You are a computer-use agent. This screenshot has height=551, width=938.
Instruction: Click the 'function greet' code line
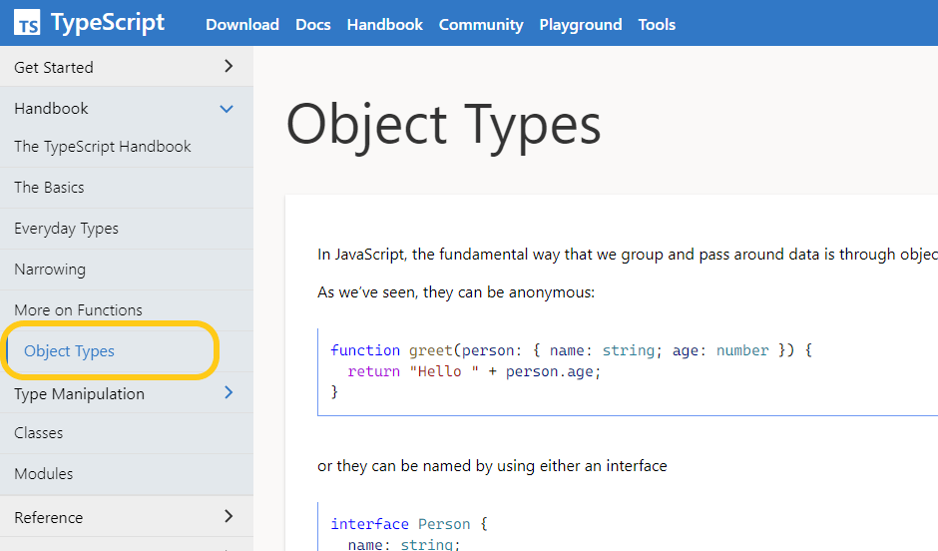[x=572, y=350]
